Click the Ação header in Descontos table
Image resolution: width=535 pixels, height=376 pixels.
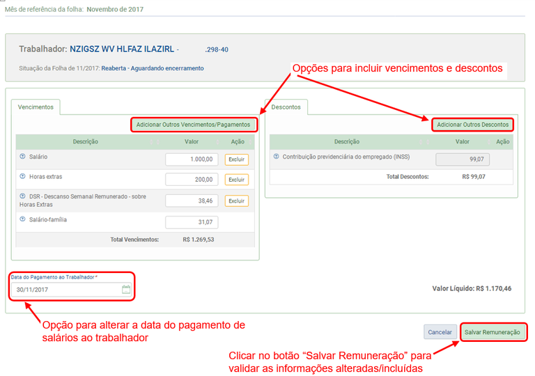[x=502, y=141]
